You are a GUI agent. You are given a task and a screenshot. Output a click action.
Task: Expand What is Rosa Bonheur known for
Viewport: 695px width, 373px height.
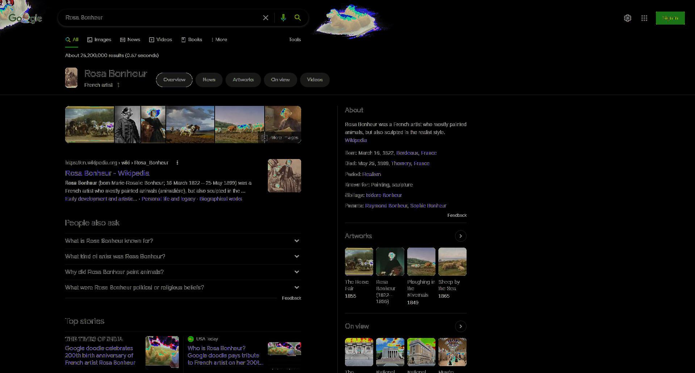(x=183, y=241)
